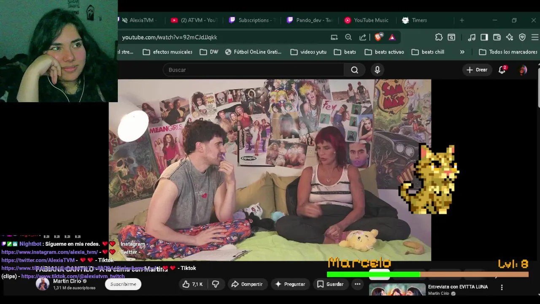
Task: Click the Suscribirme subscribe button
Action: click(x=123, y=284)
